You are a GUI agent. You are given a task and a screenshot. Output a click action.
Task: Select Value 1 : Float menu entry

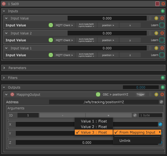pos(94,121)
